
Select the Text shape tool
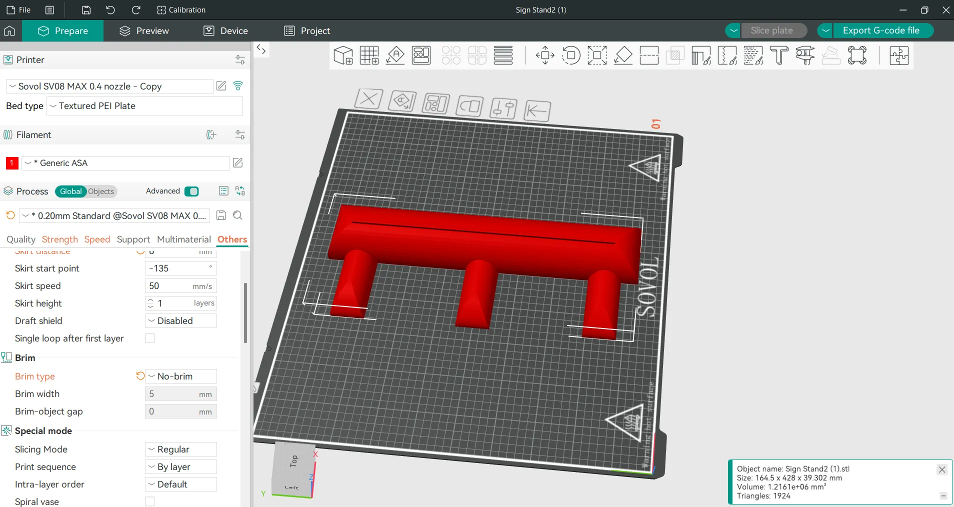pos(779,55)
